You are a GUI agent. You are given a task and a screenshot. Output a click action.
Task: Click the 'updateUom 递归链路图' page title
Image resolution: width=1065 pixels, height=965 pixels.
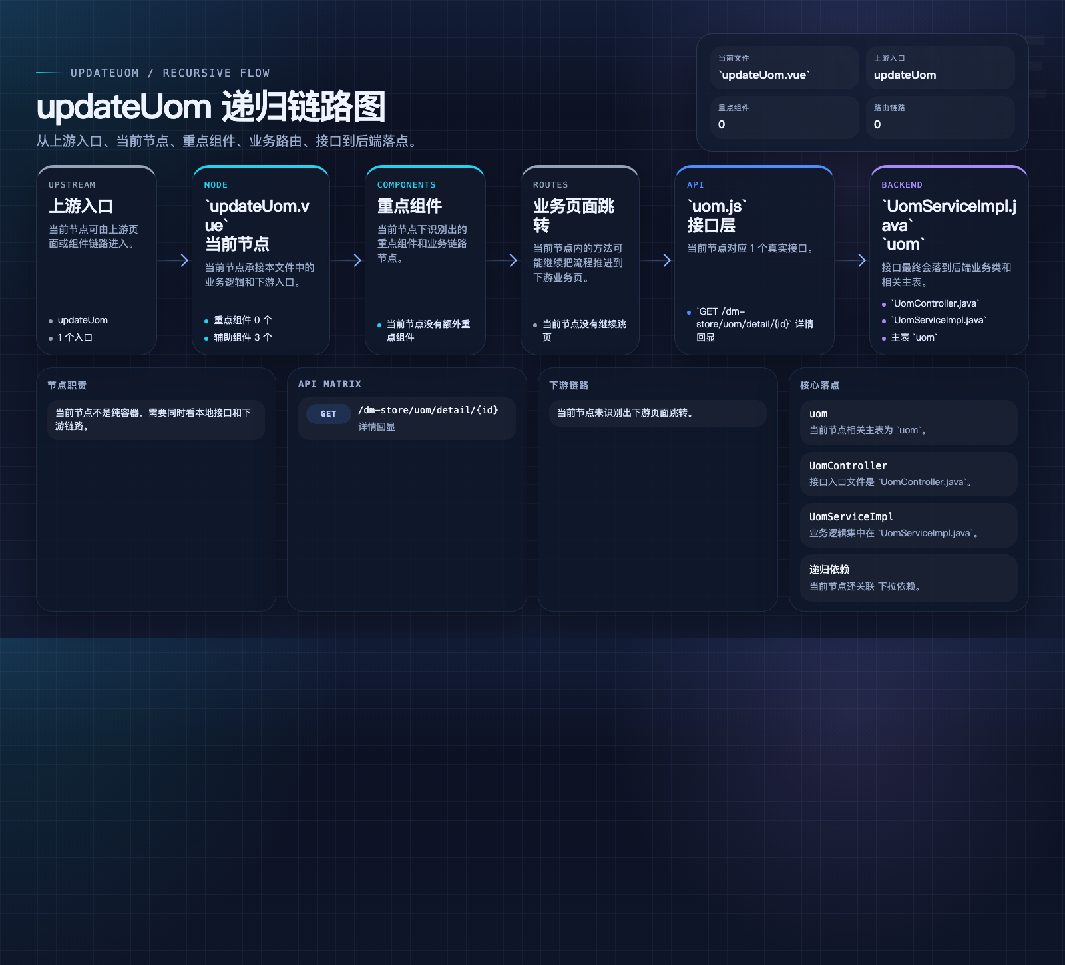pyautogui.click(x=211, y=107)
